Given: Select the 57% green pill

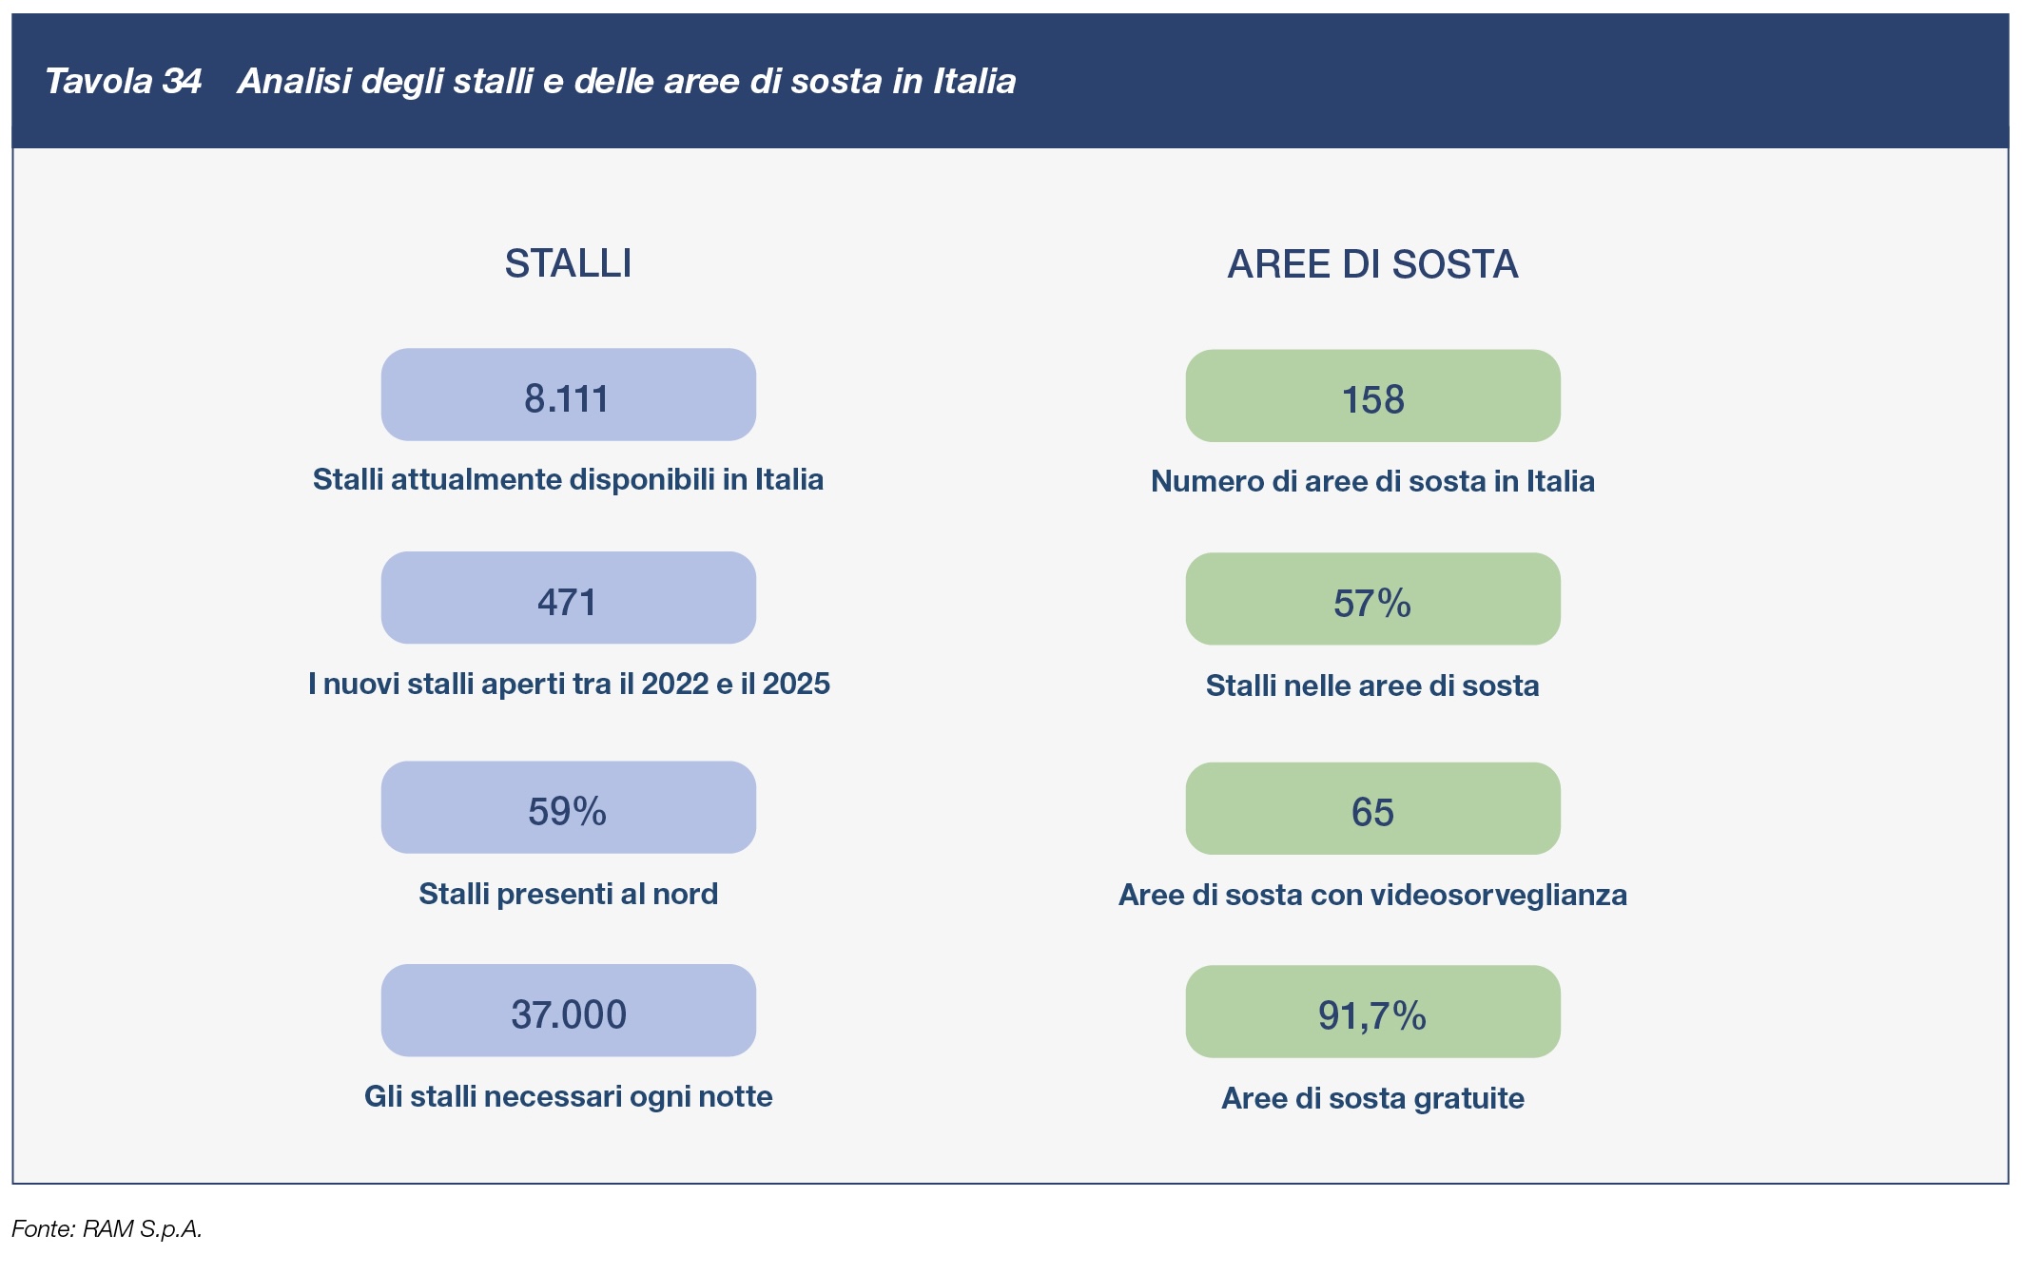Looking at the screenshot, I should (x=1371, y=600).
